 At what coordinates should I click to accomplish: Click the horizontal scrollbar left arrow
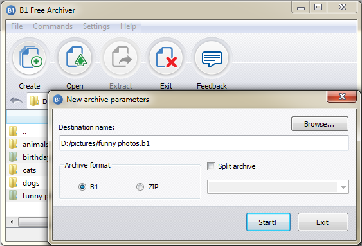12,222
